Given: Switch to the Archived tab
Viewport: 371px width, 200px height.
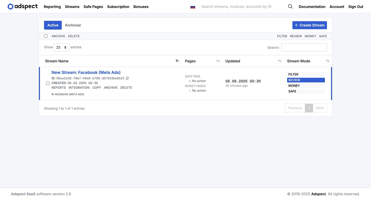Looking at the screenshot, I should (73, 25).
